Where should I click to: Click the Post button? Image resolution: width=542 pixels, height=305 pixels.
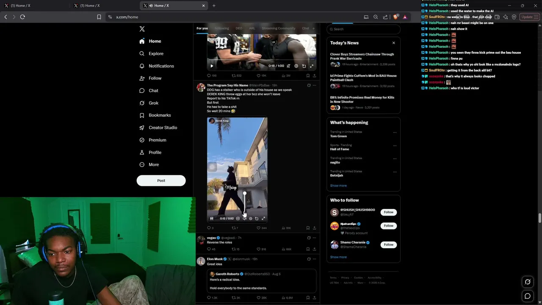[x=161, y=180]
